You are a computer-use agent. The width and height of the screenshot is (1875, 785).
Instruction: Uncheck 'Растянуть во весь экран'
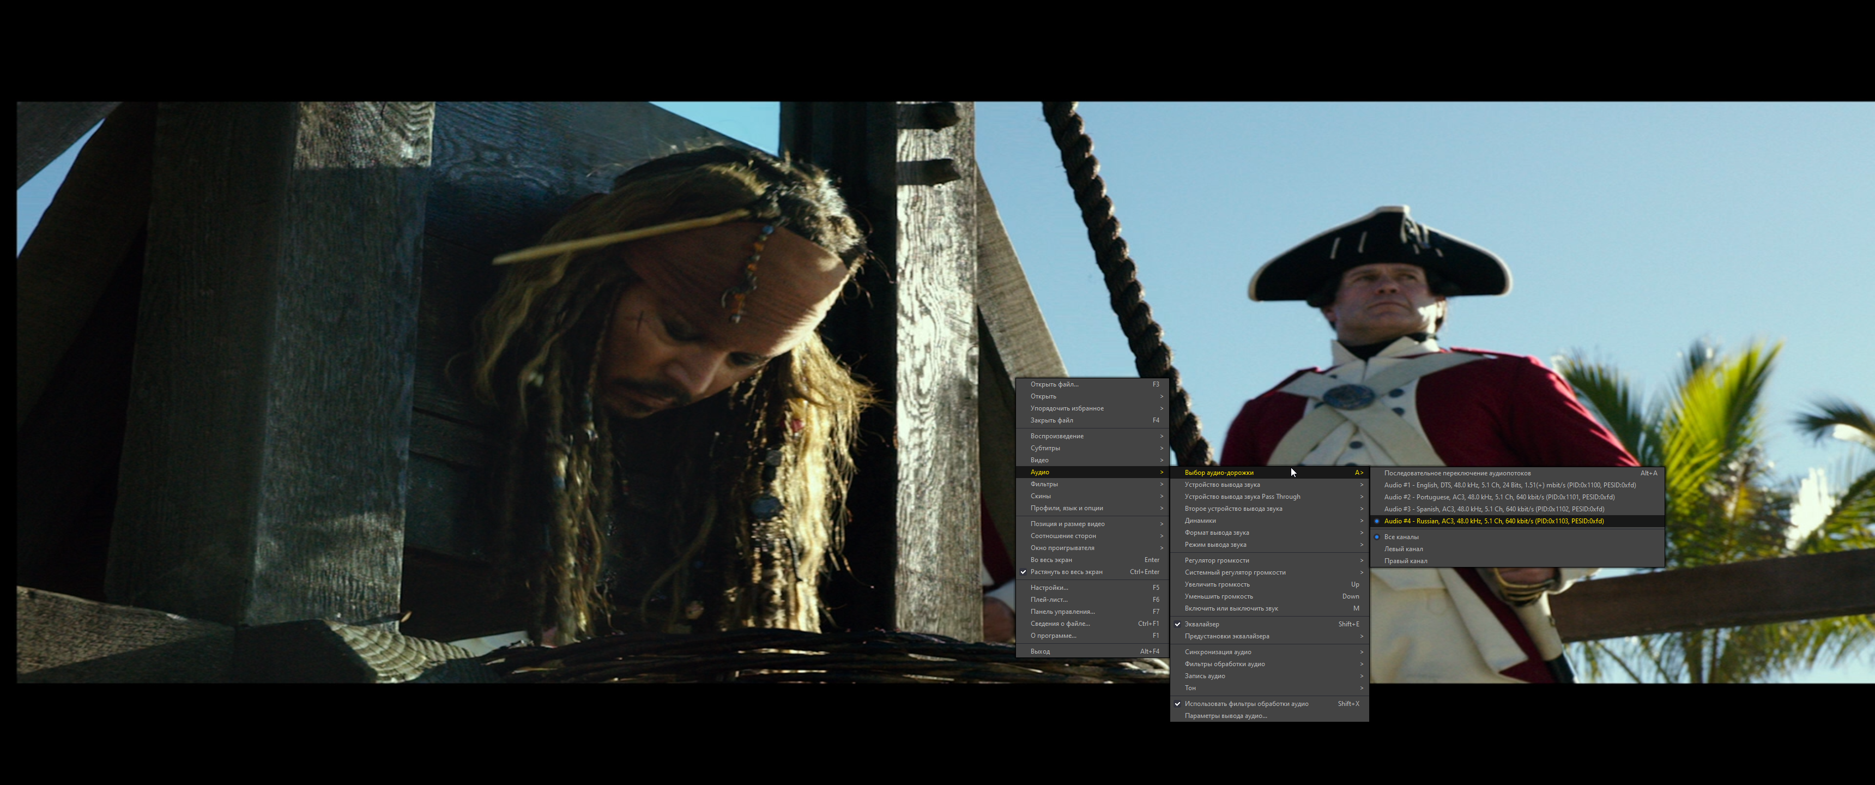[x=1066, y=572]
